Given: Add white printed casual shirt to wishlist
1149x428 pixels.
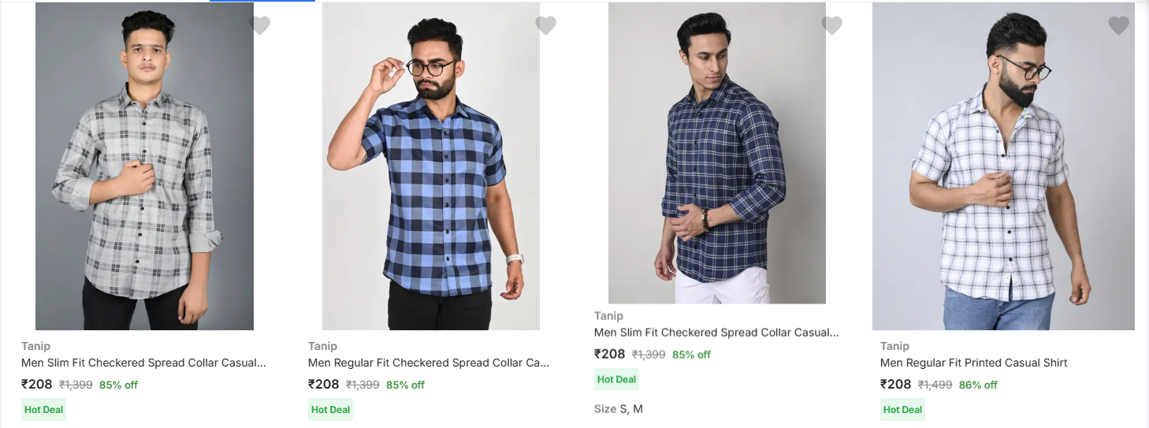Looking at the screenshot, I should [x=1119, y=26].
